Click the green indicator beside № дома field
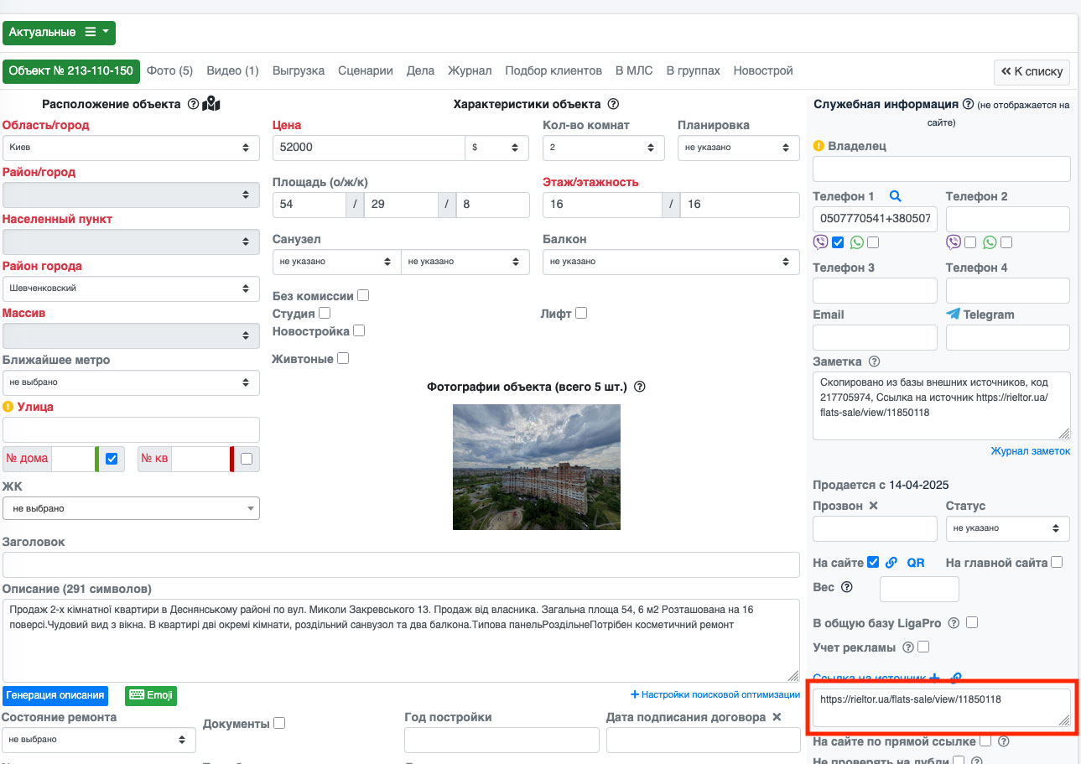Image resolution: width=1081 pixels, height=764 pixels. tap(97, 460)
